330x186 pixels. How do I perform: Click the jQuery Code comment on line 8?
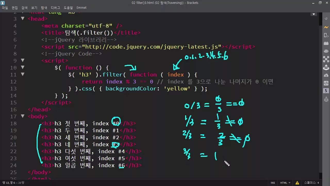point(71,54)
